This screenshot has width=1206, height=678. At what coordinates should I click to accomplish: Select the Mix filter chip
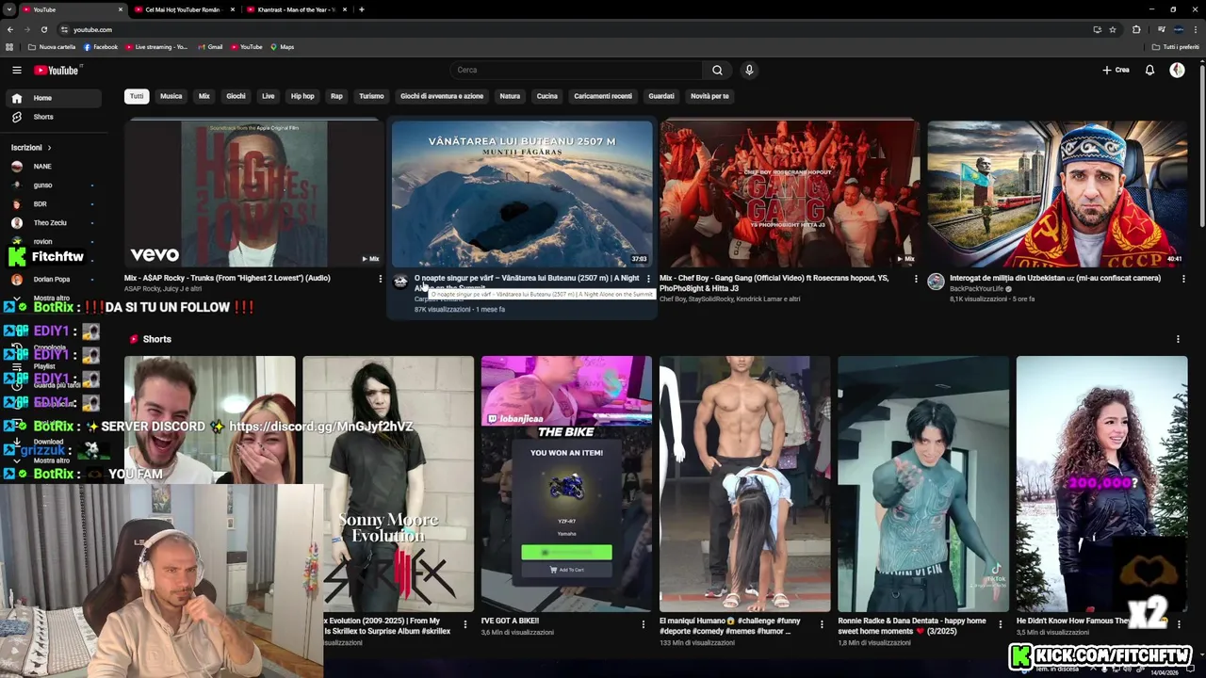pos(204,96)
